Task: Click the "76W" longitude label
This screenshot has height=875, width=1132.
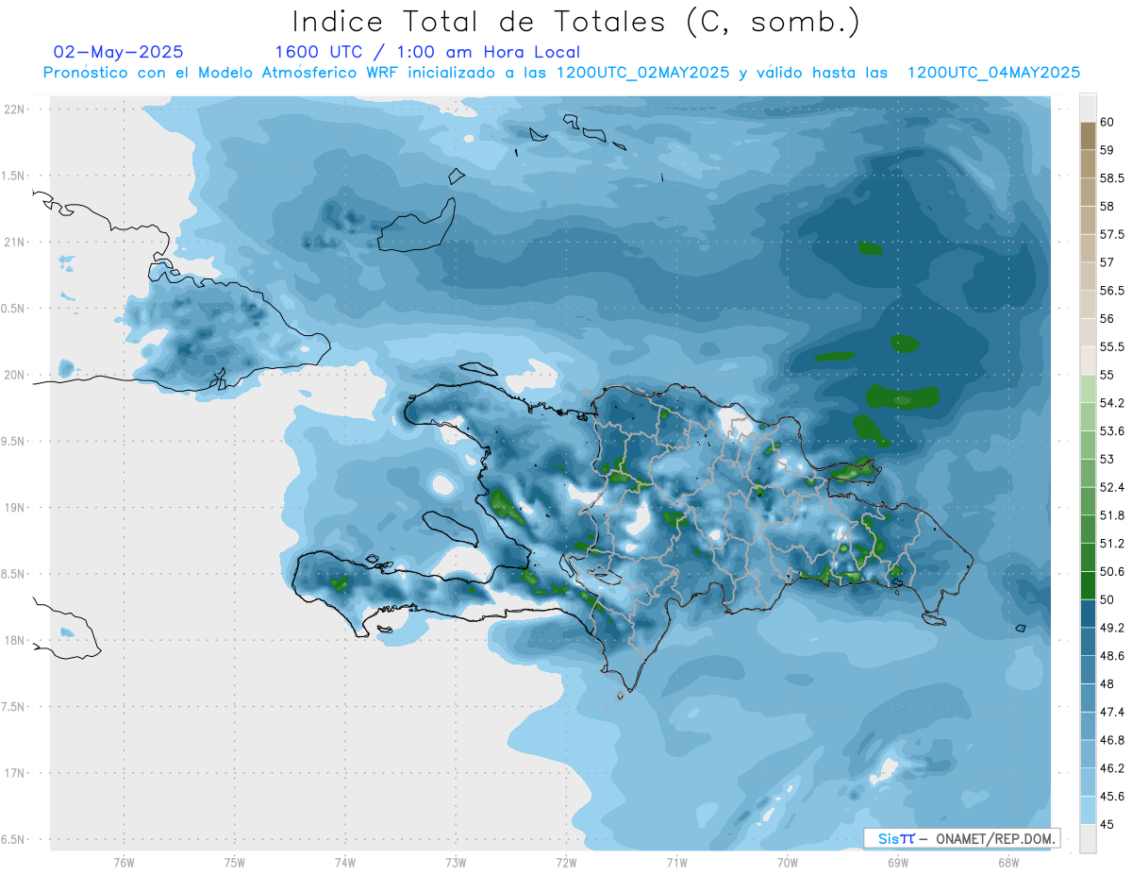Action: [125, 862]
